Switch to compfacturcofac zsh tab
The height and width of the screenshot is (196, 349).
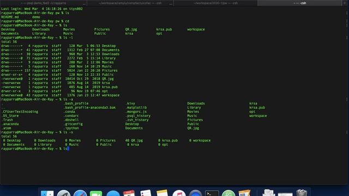coord(130,3)
